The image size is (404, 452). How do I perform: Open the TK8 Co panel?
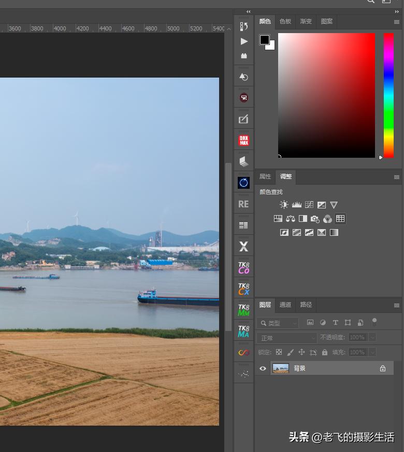(243, 267)
